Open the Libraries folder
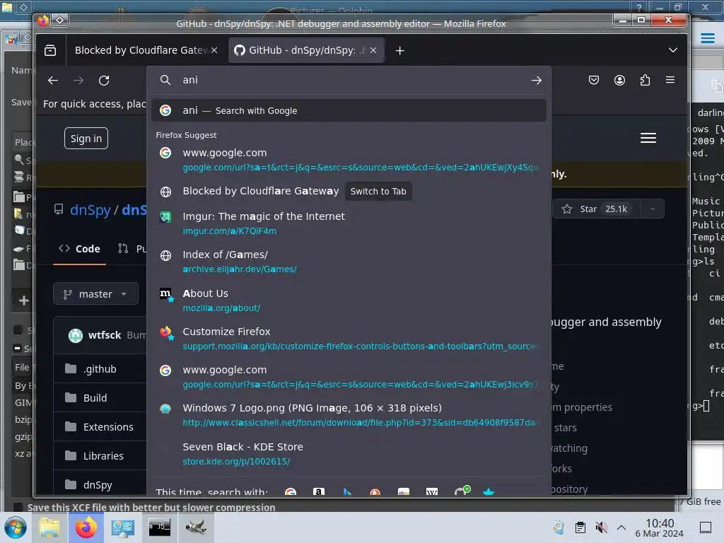The image size is (724, 543). point(103,456)
